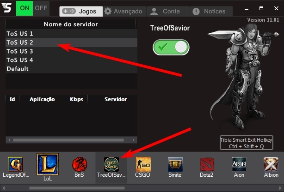The image size is (284, 192).
Task: Open the Conta tab
Action: 166,11
